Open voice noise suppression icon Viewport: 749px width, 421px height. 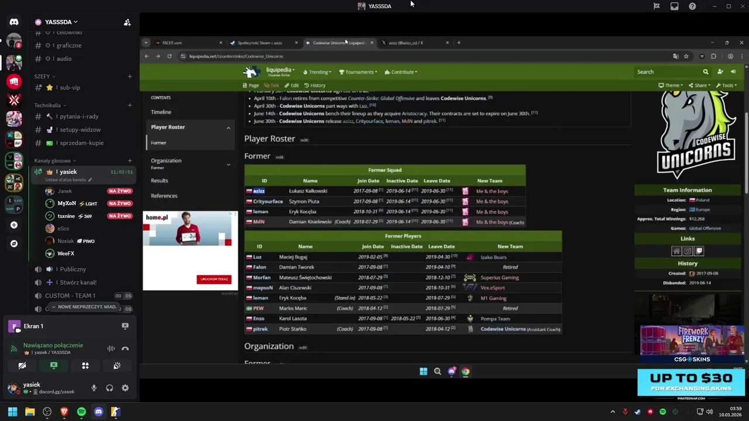pos(111,348)
